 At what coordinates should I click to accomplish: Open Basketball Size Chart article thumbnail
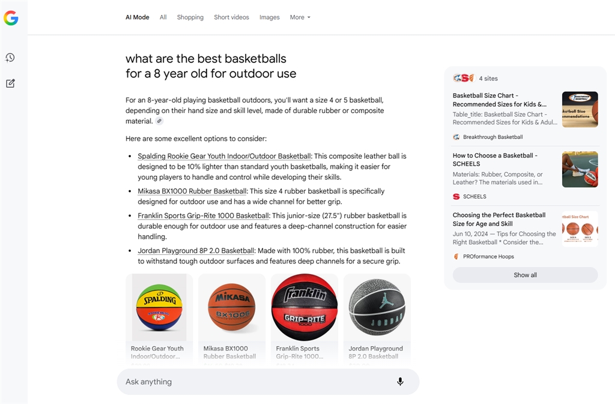[x=580, y=109]
